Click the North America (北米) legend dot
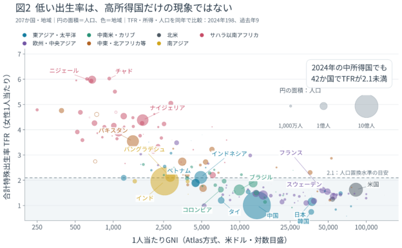Screen dimensions: 402x248 coord(159,35)
